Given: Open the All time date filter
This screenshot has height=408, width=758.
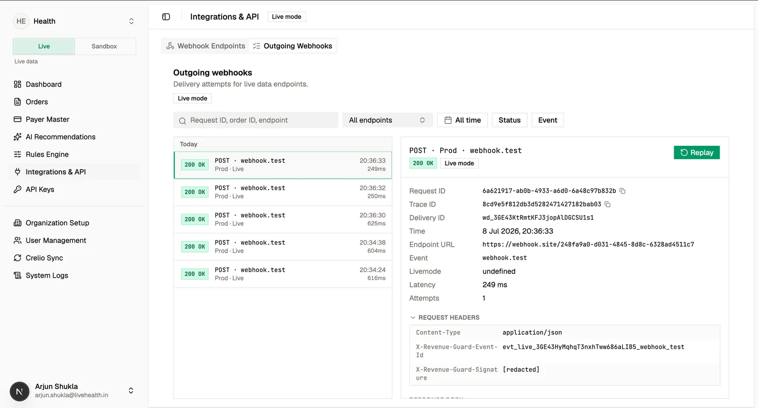Looking at the screenshot, I should tap(462, 120).
